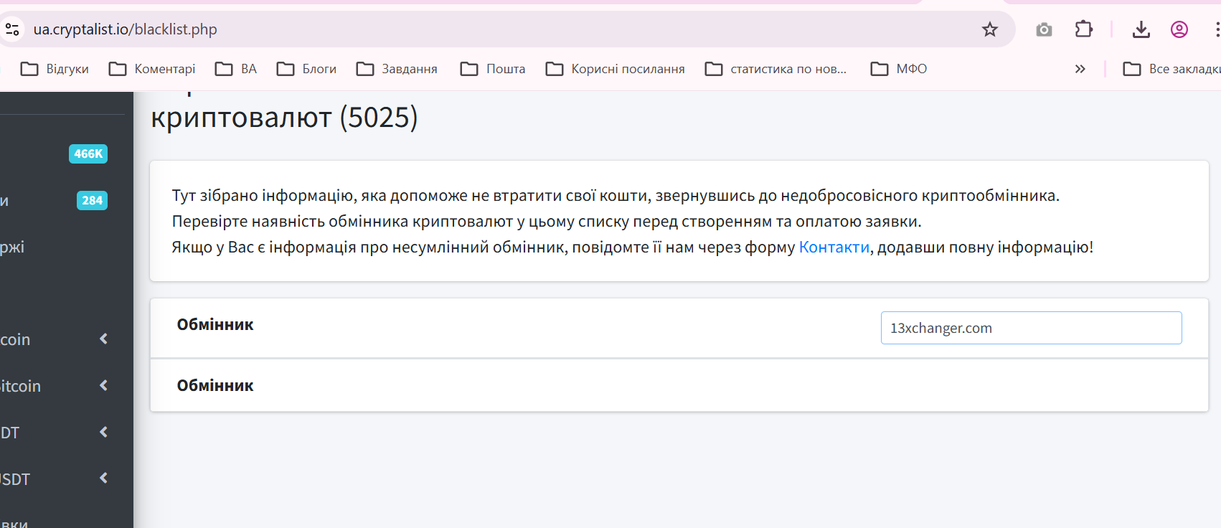Open the Пошта bookmark folder
This screenshot has width=1221, height=528.
click(x=493, y=69)
